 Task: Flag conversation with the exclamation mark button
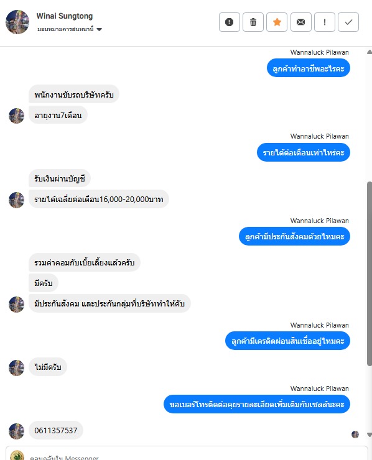325,22
